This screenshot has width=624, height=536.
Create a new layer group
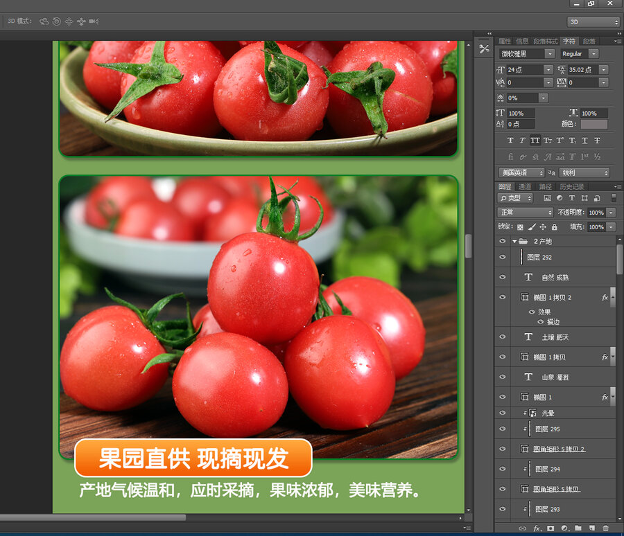coord(578,528)
